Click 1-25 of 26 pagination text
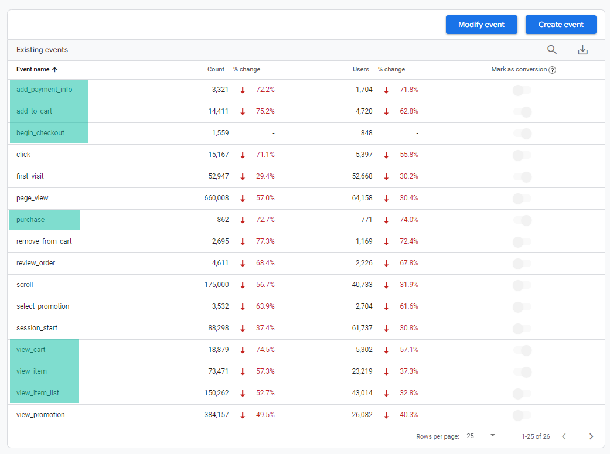610x454 pixels. 536,436
